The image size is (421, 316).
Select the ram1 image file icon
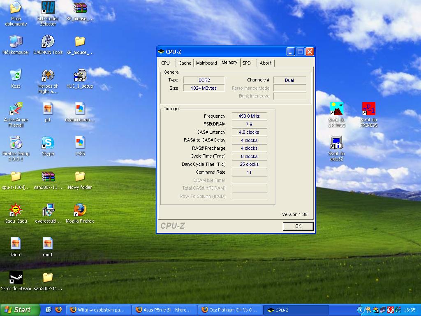[x=48, y=247]
